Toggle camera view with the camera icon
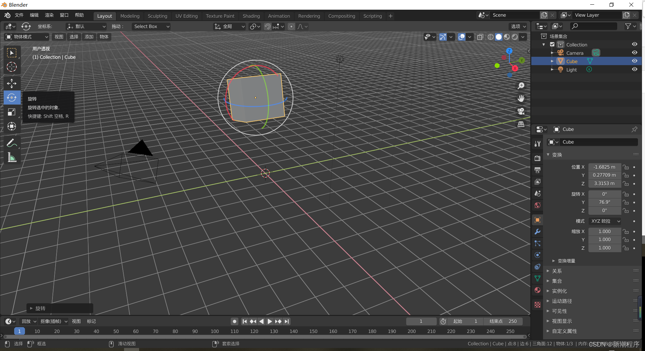 (x=521, y=111)
